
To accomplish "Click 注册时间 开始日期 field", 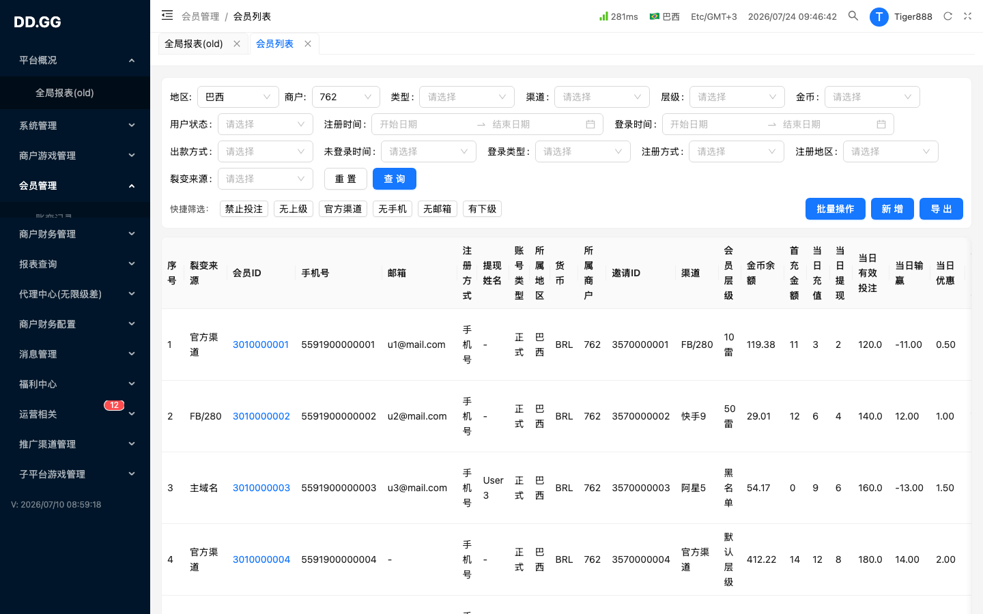I will [423, 124].
